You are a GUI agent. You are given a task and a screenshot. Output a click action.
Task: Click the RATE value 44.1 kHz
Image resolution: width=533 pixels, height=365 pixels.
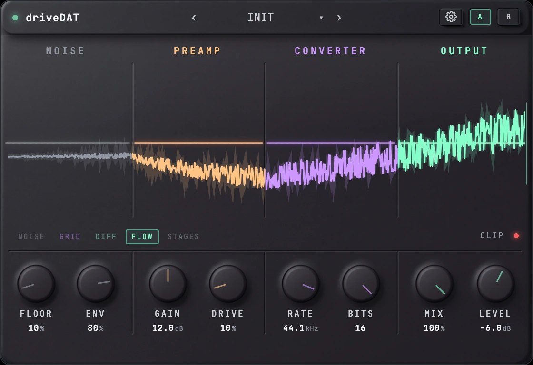pos(300,328)
